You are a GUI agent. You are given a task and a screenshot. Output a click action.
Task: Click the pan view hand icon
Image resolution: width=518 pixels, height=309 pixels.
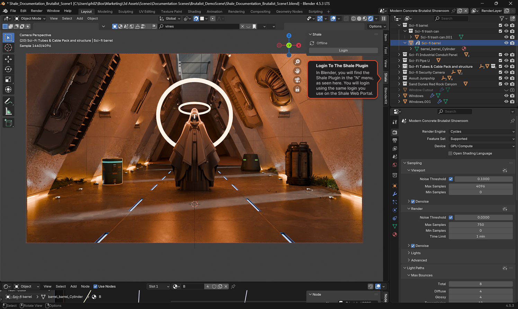click(x=297, y=71)
